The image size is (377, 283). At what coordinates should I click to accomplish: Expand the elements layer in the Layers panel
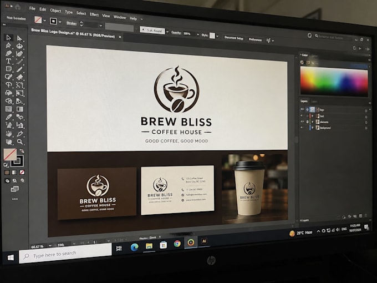click(x=313, y=122)
